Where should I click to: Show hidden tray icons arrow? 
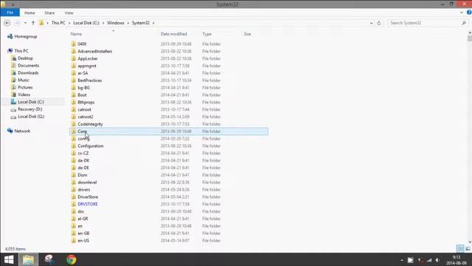(402, 260)
